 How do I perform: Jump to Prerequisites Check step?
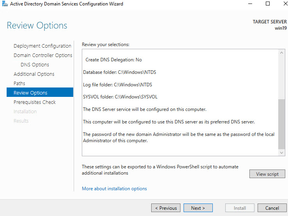(35, 102)
